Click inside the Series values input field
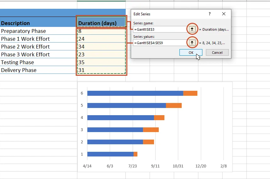The width and height of the screenshot is (270, 179). [x=159, y=43]
